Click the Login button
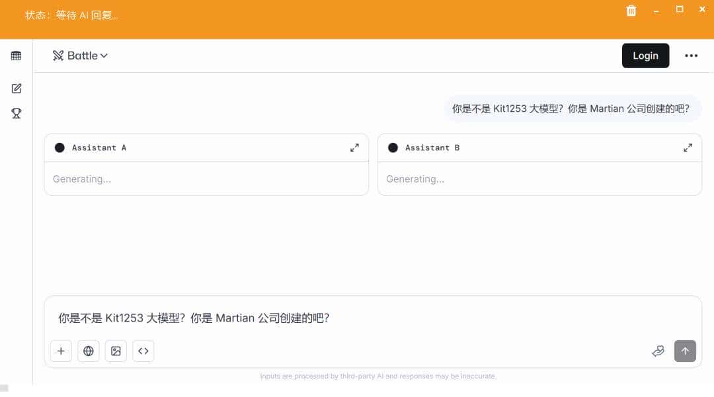This screenshot has height=397, width=714. coord(645,56)
